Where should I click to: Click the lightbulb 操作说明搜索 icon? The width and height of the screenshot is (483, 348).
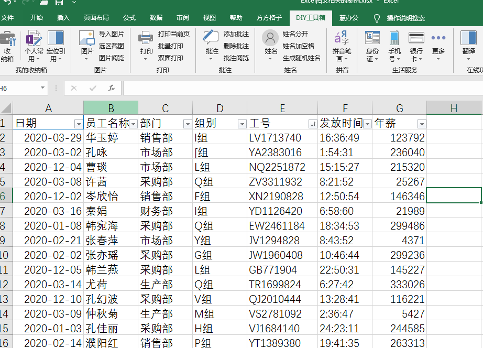click(x=377, y=18)
